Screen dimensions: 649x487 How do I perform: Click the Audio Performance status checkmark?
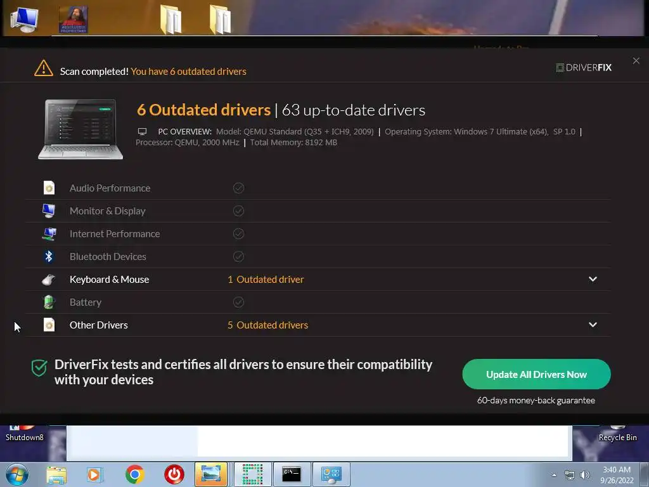pos(238,188)
